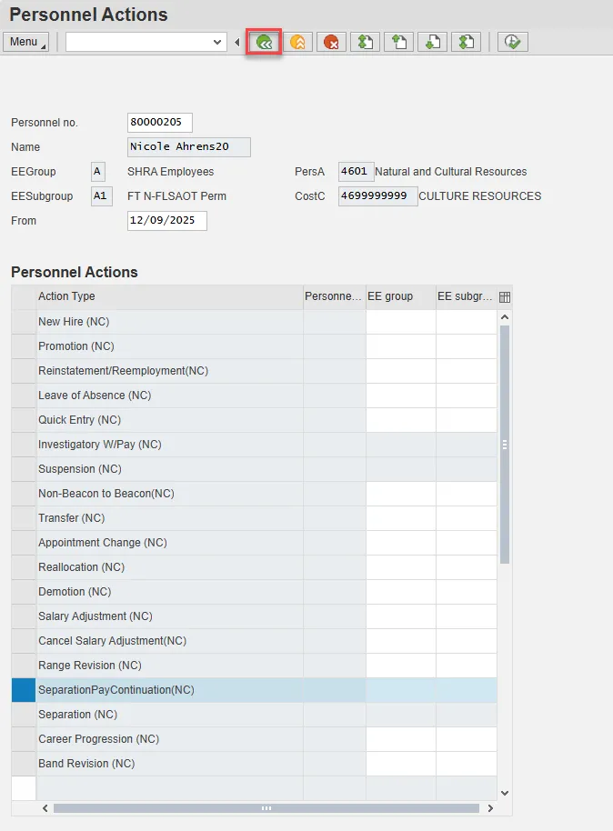Open the command field dropdown arrow
The height and width of the screenshot is (831, 613).
[x=217, y=42]
